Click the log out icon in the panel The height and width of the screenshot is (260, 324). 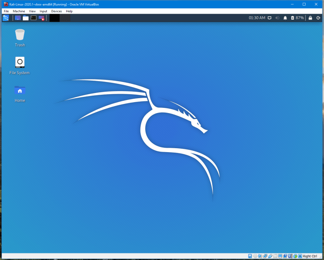pyautogui.click(x=318, y=18)
